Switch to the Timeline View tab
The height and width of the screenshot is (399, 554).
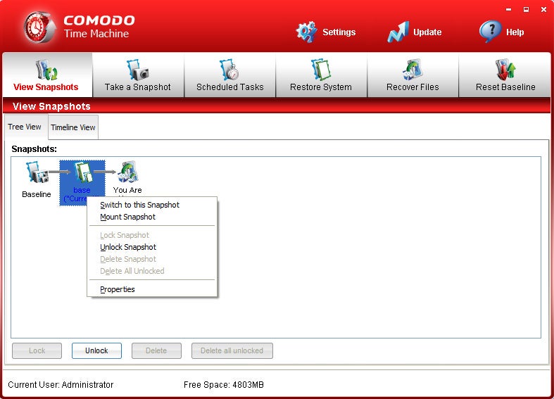pyautogui.click(x=73, y=127)
